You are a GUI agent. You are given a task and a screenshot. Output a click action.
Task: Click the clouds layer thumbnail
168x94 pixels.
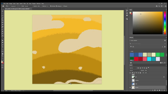133,87
